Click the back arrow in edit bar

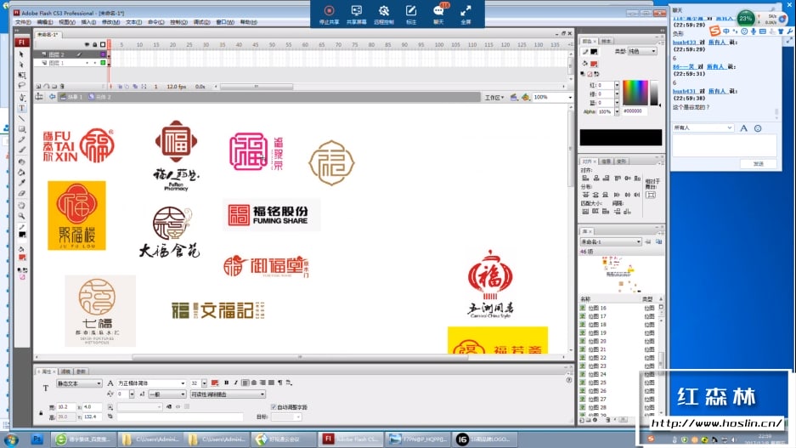52,97
